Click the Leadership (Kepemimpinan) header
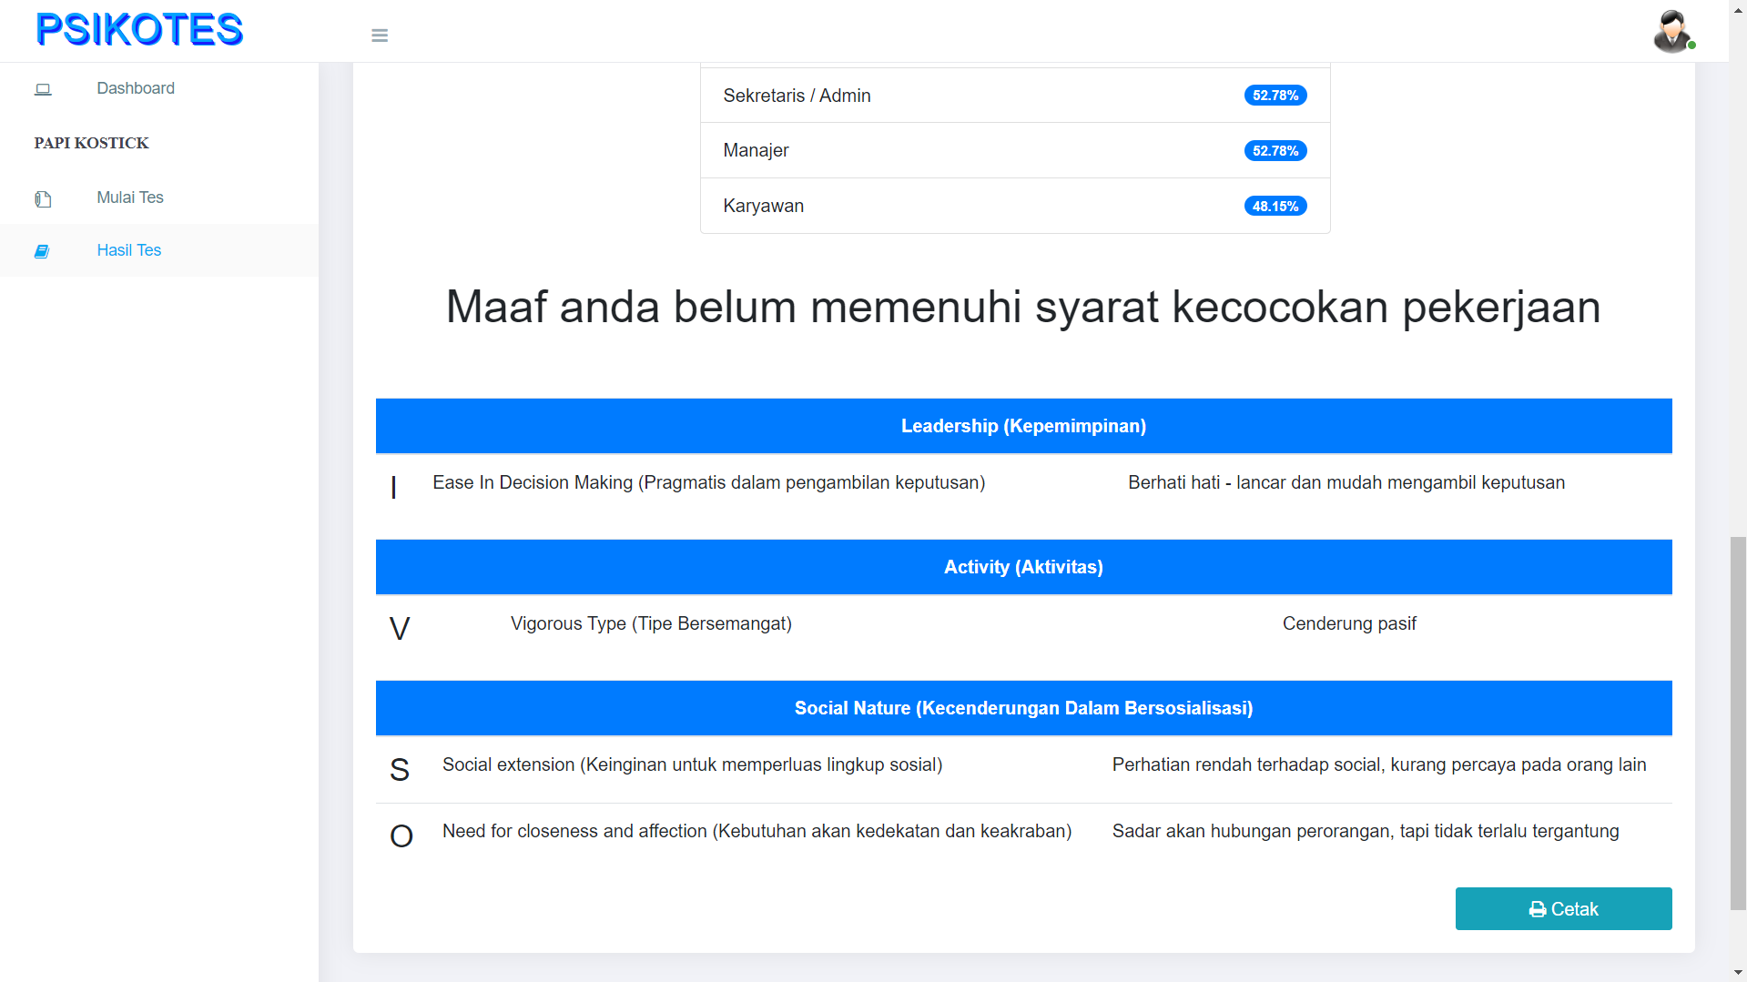Image resolution: width=1747 pixels, height=982 pixels. click(x=1023, y=426)
